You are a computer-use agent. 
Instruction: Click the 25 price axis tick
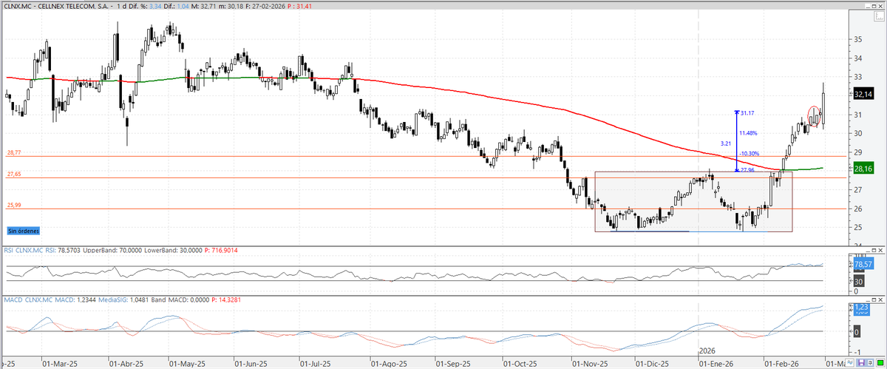(x=857, y=227)
